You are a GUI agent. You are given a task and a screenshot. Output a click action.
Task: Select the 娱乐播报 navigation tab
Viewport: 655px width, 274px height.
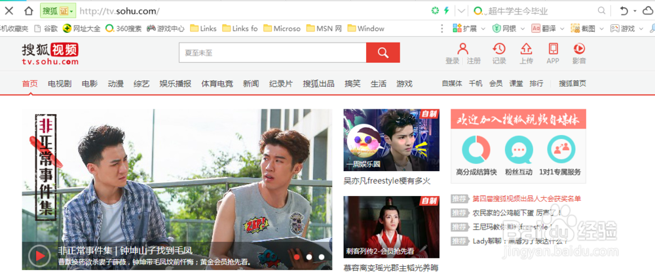coord(176,84)
